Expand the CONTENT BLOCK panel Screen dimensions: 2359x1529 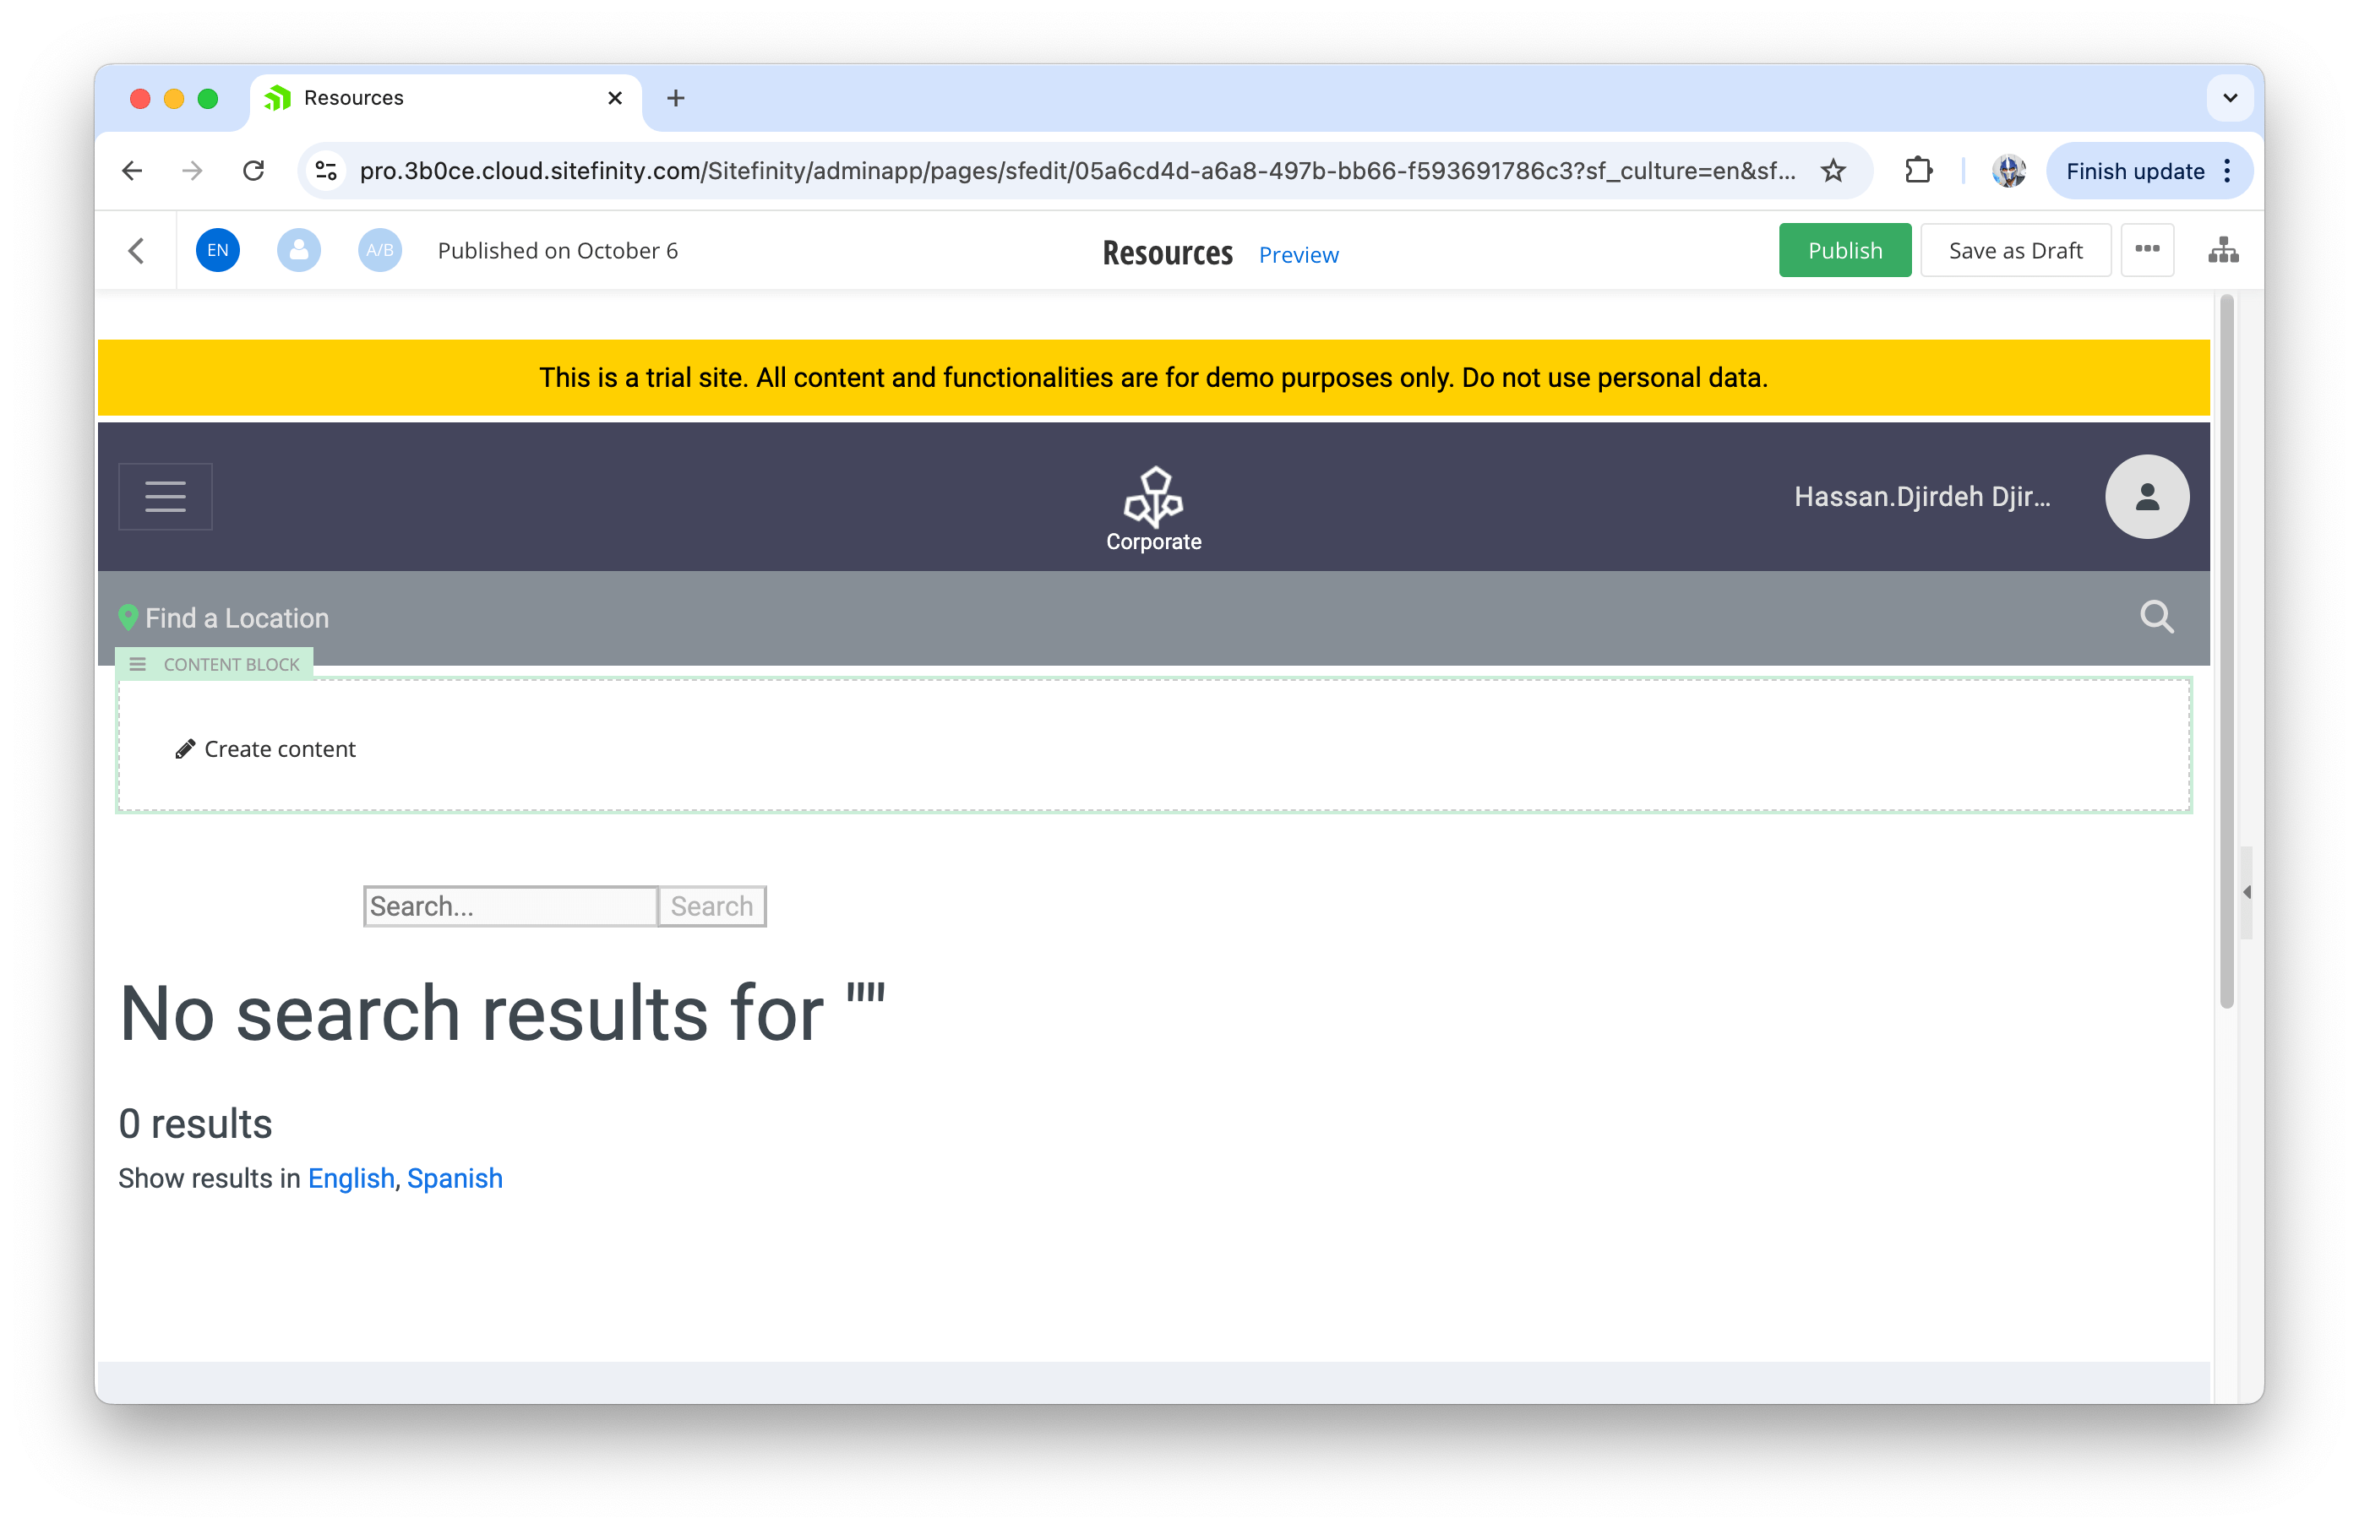point(138,664)
